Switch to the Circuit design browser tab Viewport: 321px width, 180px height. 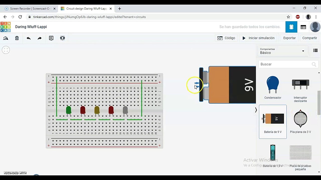(x=87, y=8)
